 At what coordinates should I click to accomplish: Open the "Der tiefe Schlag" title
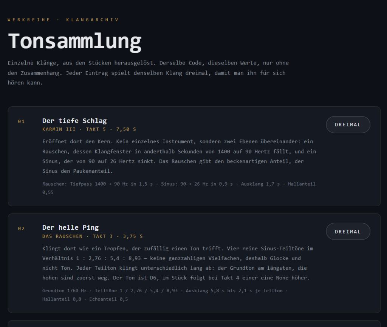74,121
